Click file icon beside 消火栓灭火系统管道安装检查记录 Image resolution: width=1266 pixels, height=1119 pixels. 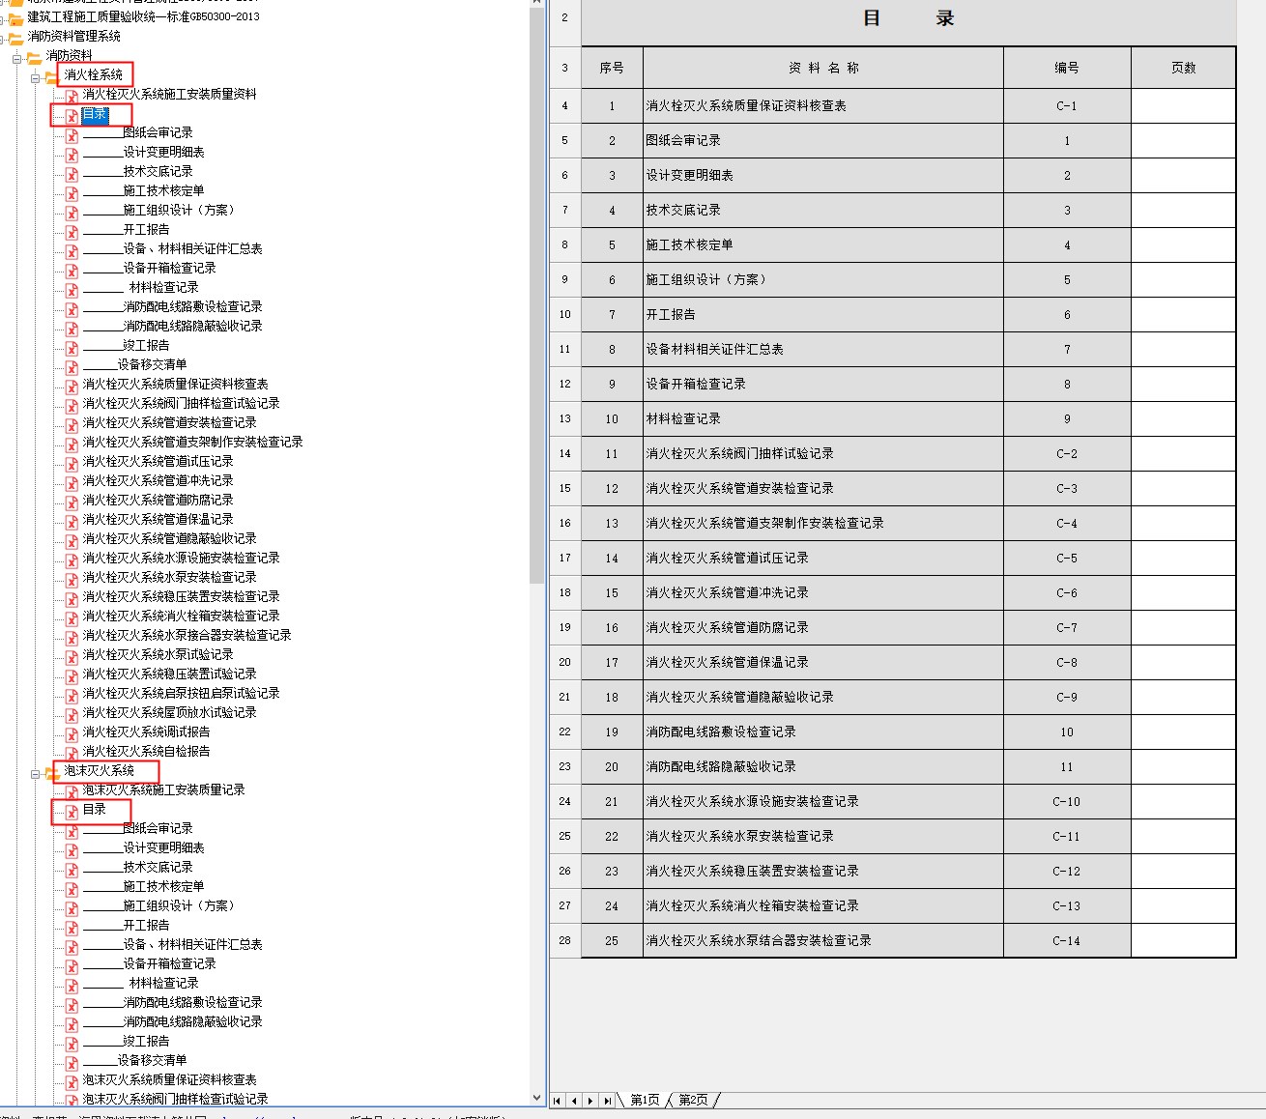click(x=72, y=424)
